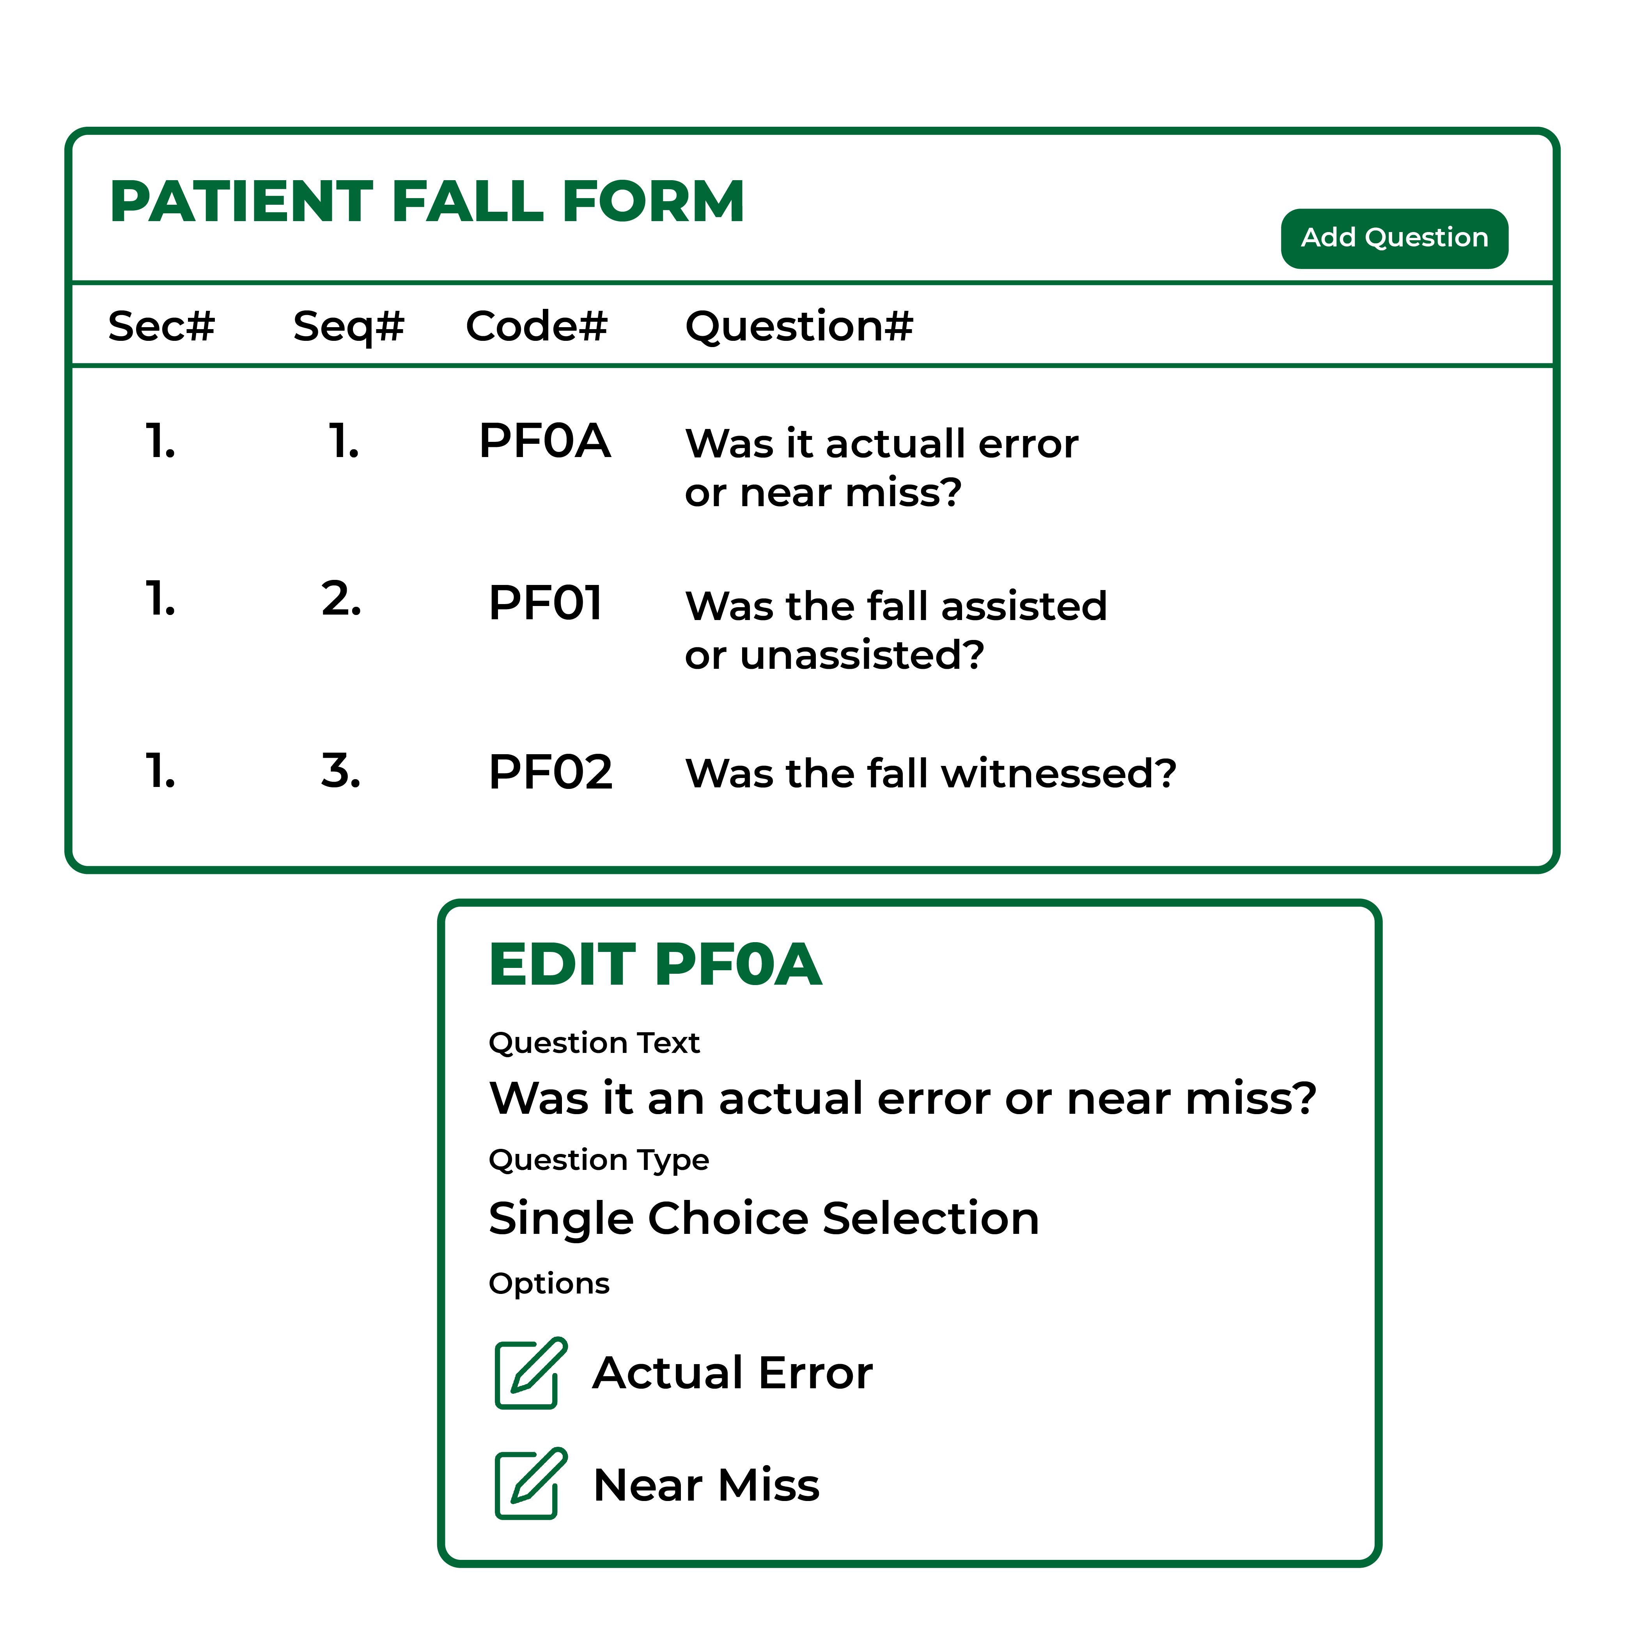This screenshot has height=1625, width=1625.
Task: Open question 'Was the fall assisted or unassisted?'
Action: pyautogui.click(x=896, y=630)
